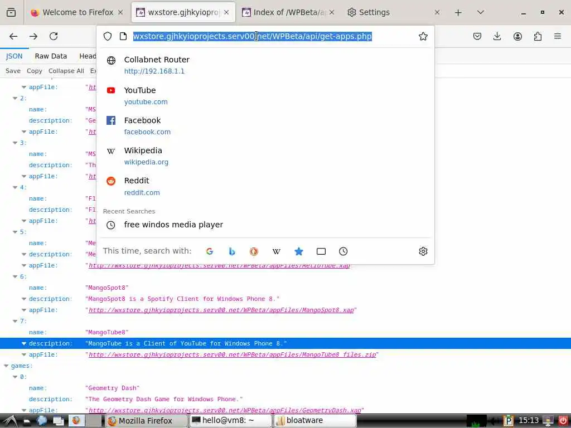Switch to hello@vm8 terminal taskbar window
Viewport: 571px width, 428px height.
(x=230, y=421)
